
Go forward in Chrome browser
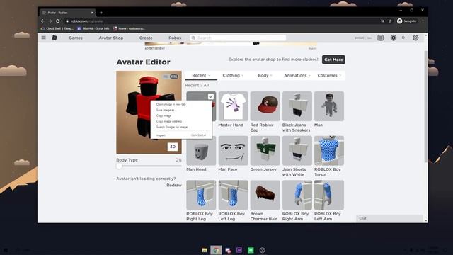click(x=50, y=21)
